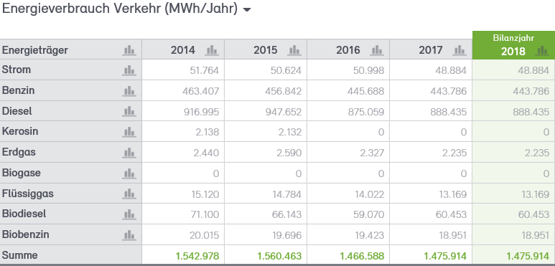Click the Flüssiggas row label
The image size is (555, 266).
[28, 194]
